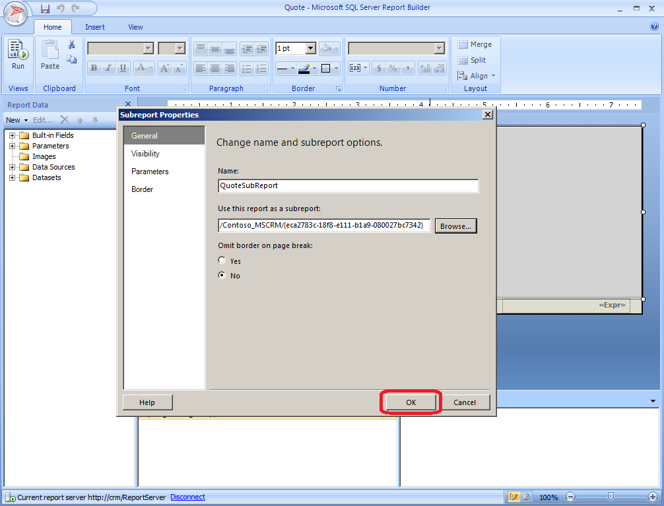Switch to the Insert ribbon tab
664x506 pixels.
pos(95,27)
